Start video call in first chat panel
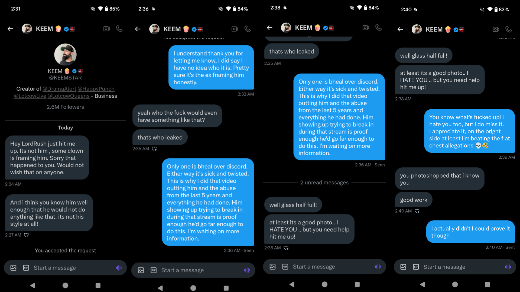 (106, 29)
